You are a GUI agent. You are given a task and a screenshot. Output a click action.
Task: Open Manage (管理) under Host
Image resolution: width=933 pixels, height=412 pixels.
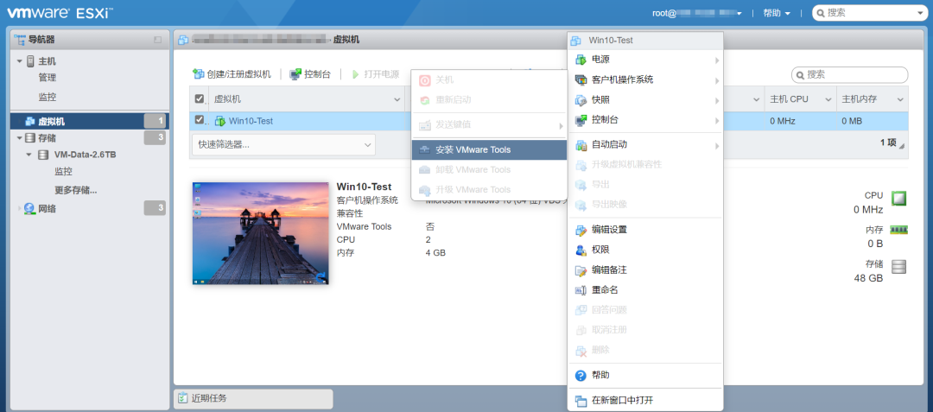tap(48, 78)
